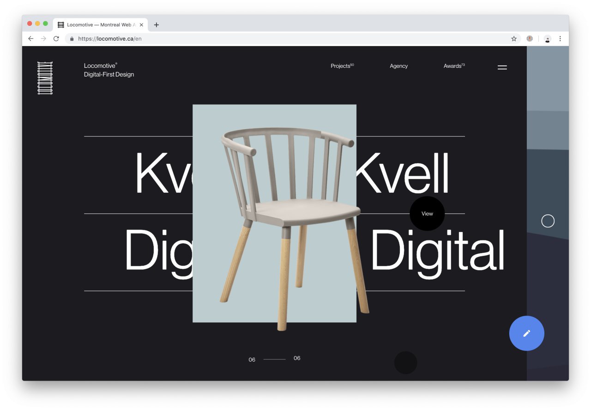The image size is (591, 410).
Task: Bookmark page with the star icon
Action: pyautogui.click(x=514, y=39)
